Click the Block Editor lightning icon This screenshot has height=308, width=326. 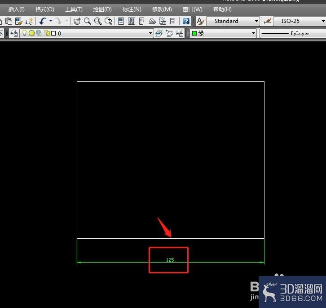[29, 21]
